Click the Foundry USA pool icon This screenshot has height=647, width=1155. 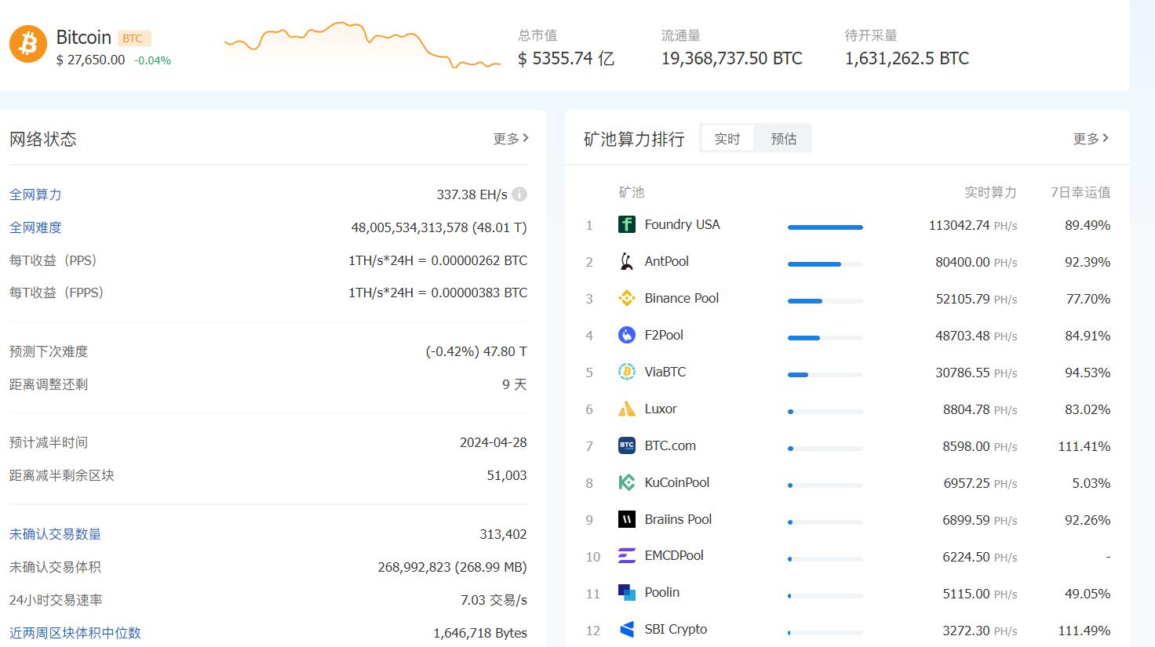[626, 225]
